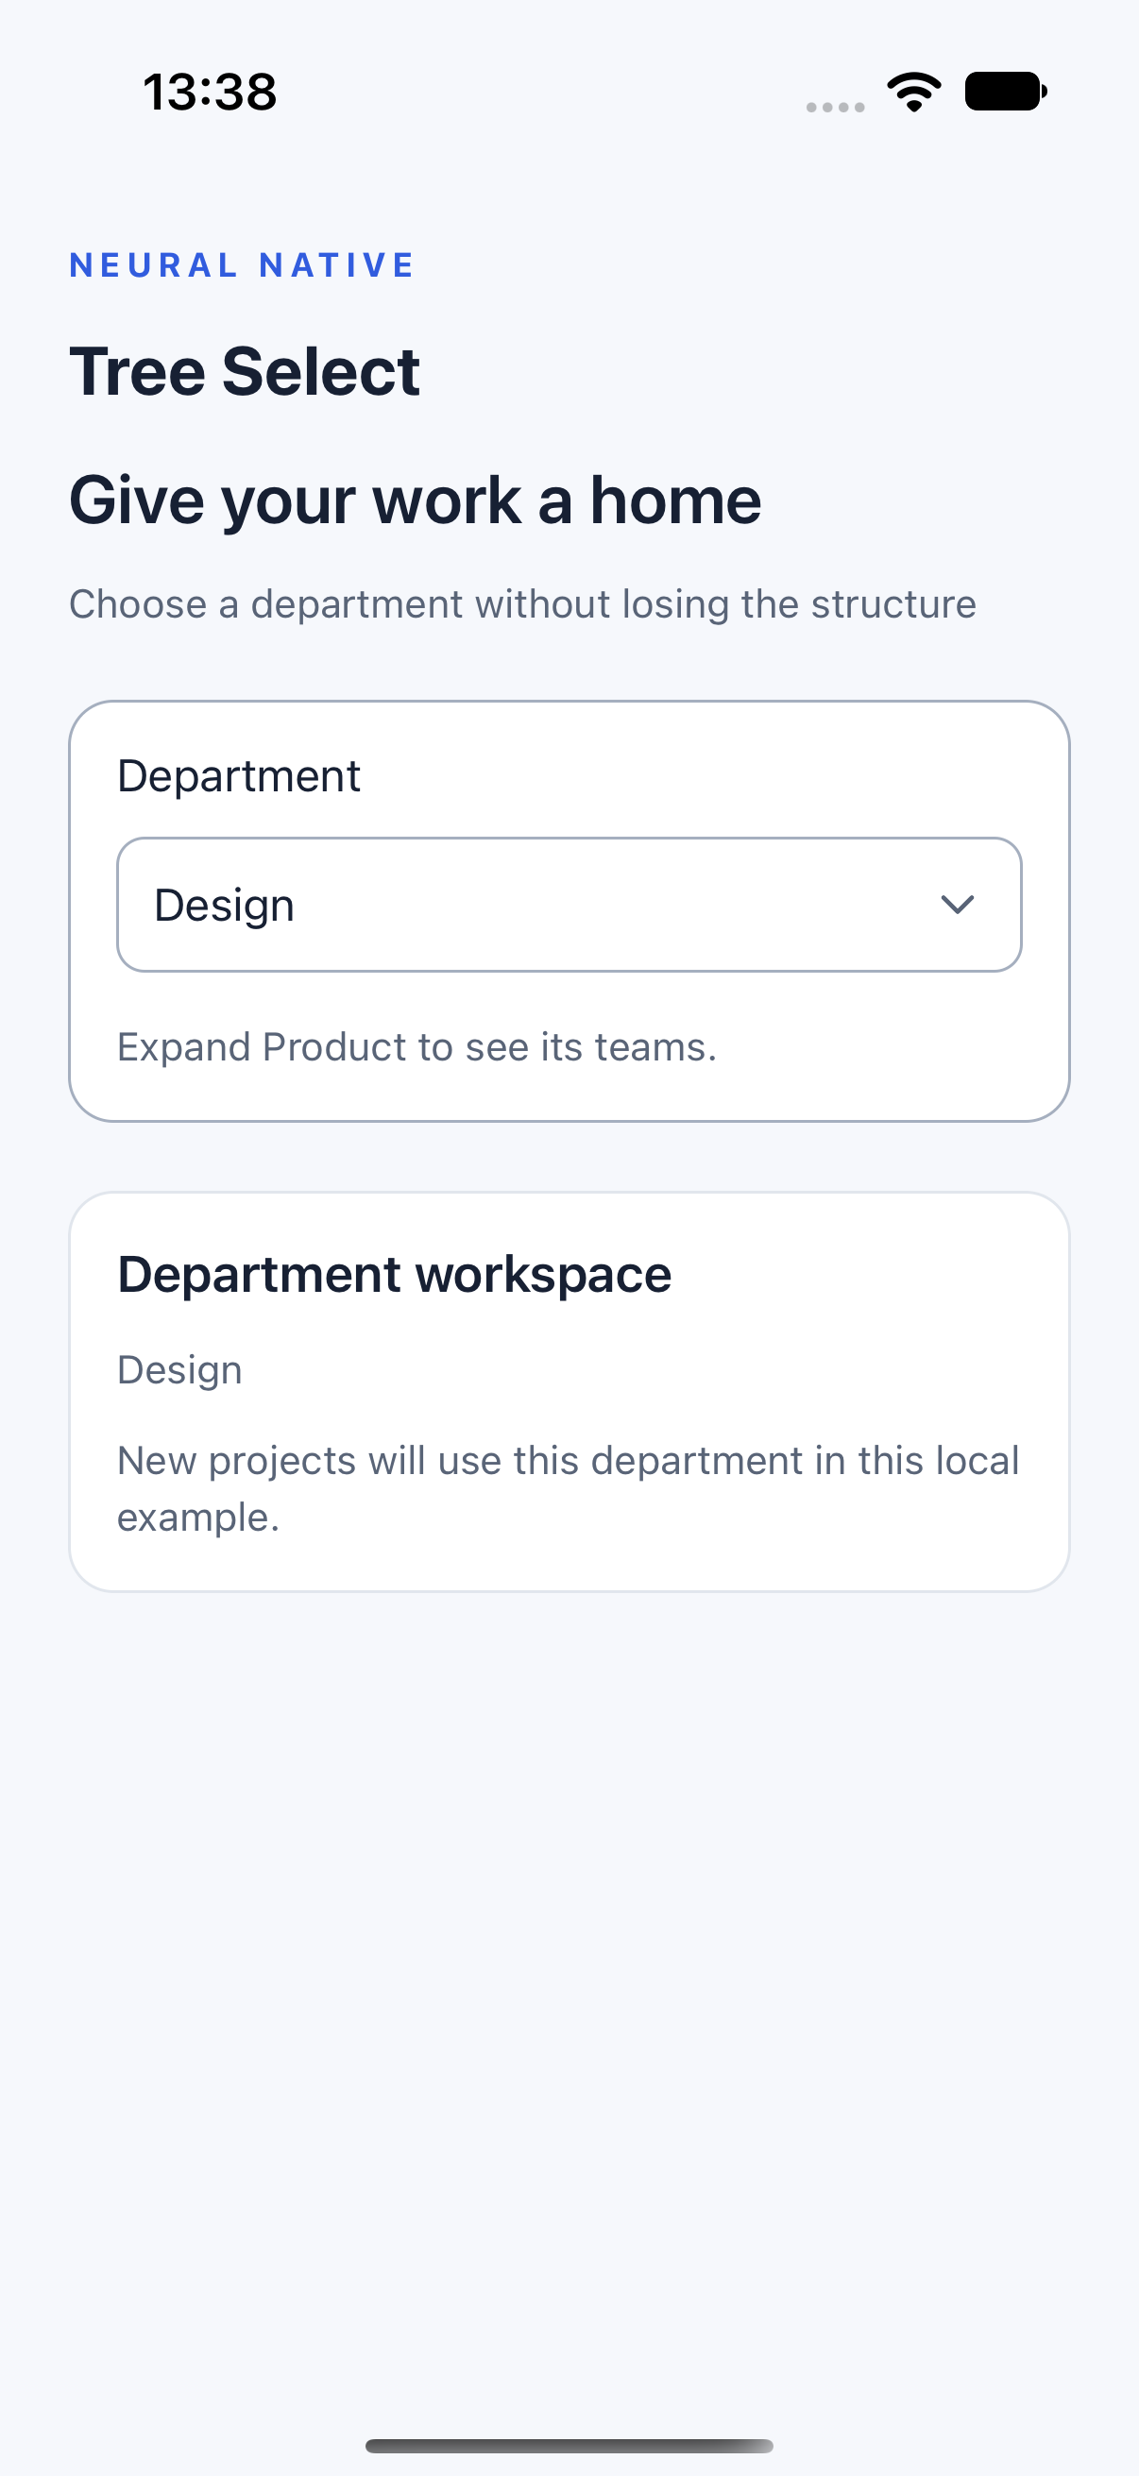
Task: Click 'New projects will use this department' text
Action: (x=568, y=1489)
